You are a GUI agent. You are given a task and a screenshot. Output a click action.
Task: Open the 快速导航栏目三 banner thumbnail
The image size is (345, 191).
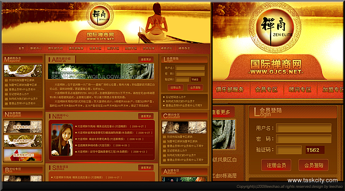[x=23, y=155]
